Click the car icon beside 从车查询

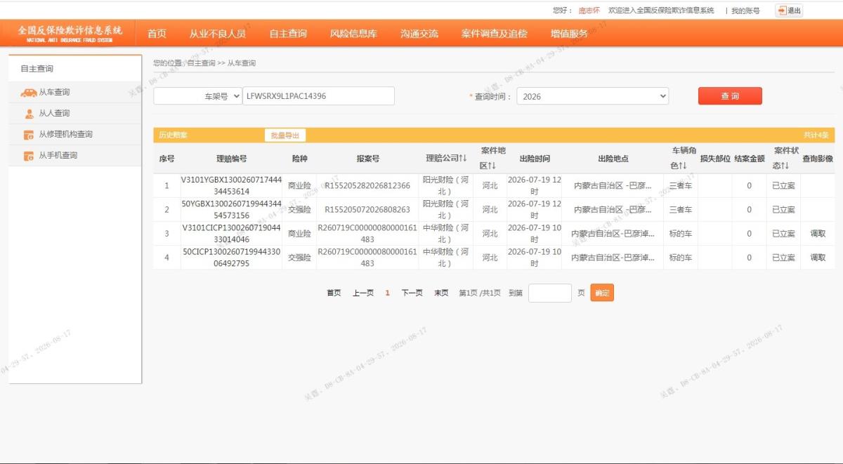[x=29, y=93]
